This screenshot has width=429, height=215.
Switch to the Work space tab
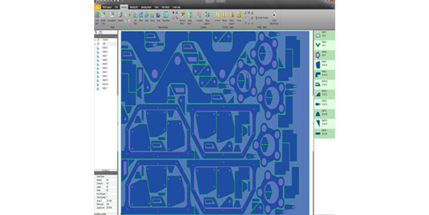tap(107, 7)
